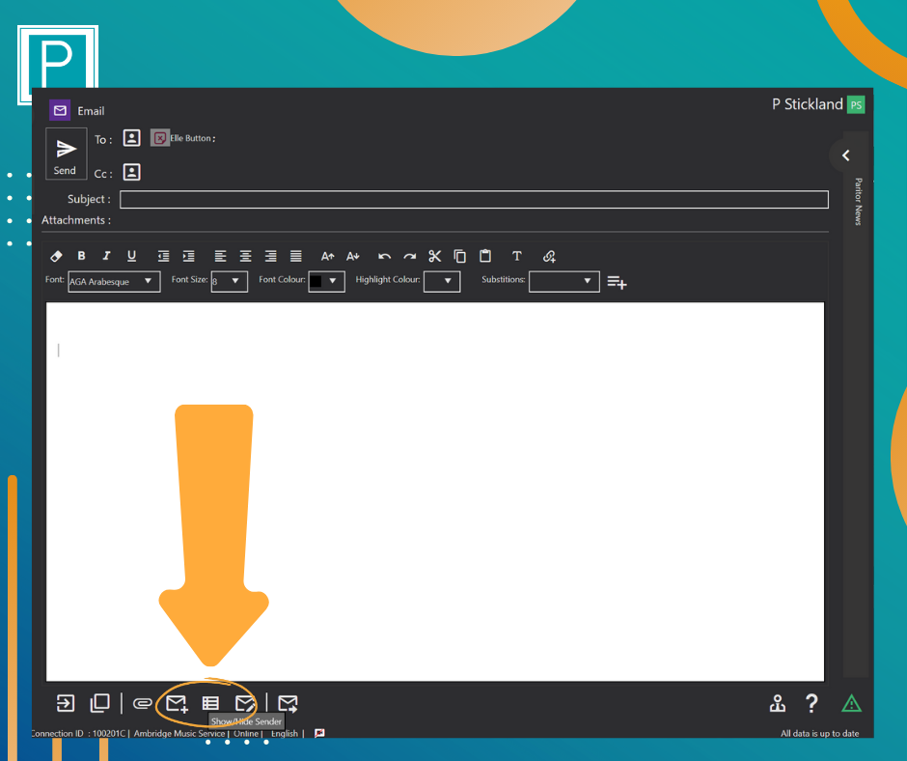Toggle bold formatting
This screenshot has height=761, width=907.
coord(82,255)
